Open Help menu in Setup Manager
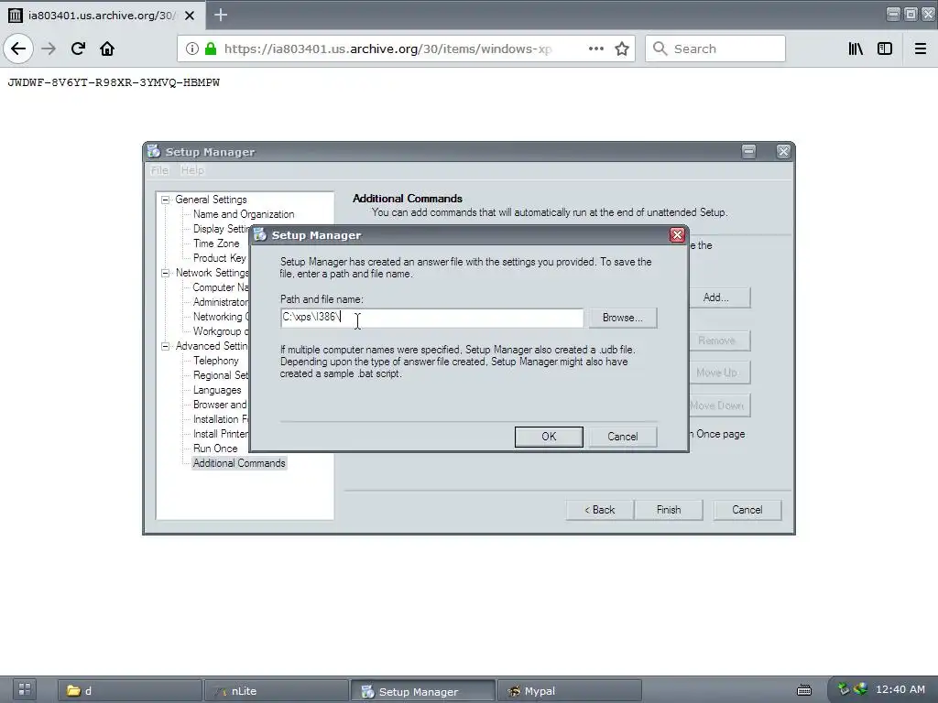The width and height of the screenshot is (938, 703). pyautogui.click(x=192, y=170)
